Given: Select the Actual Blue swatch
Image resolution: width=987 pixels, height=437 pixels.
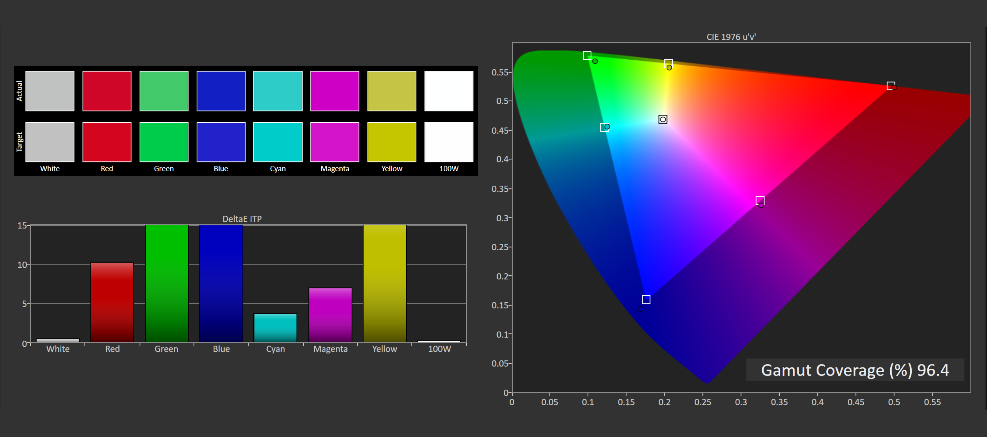Looking at the screenshot, I should click(x=221, y=91).
